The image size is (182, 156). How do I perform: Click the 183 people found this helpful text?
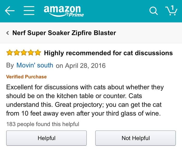(x=42, y=124)
